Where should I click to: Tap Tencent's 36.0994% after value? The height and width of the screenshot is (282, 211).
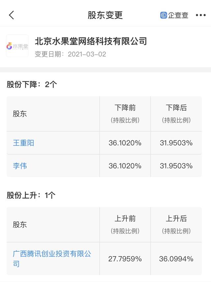176,259
